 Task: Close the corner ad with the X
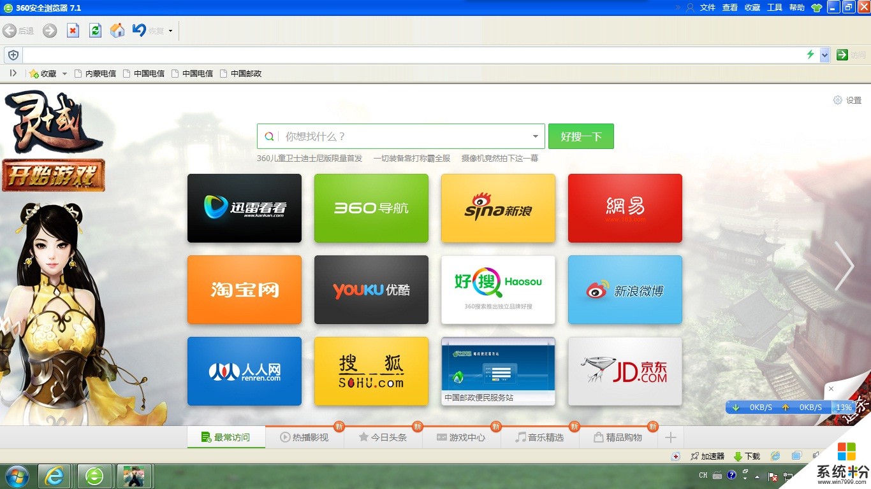(830, 388)
